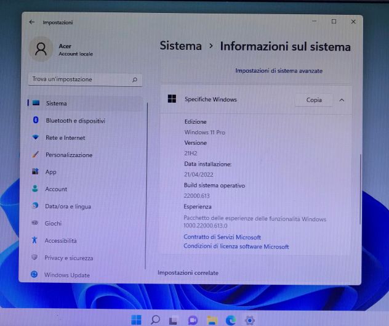Maximize the Impostazioni window
The height and width of the screenshot is (326, 389).
click(334, 22)
